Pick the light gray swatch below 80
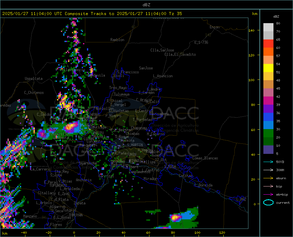Viewport: 293px width, 237px height. coord(268,27)
